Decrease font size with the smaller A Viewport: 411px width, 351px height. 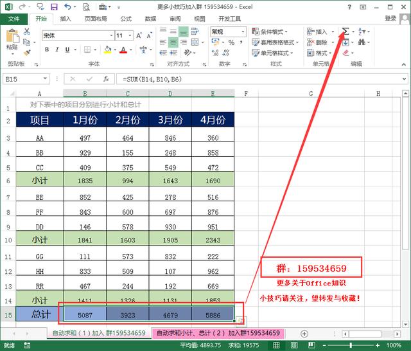click(149, 35)
